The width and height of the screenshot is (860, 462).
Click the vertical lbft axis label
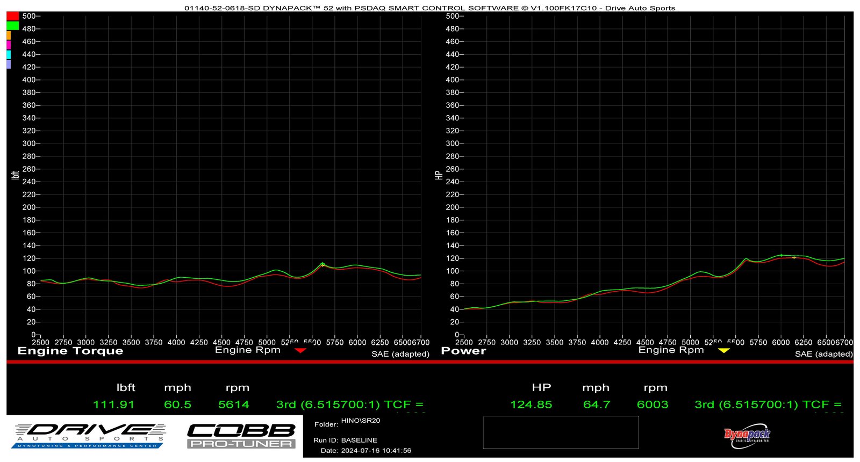click(x=15, y=175)
